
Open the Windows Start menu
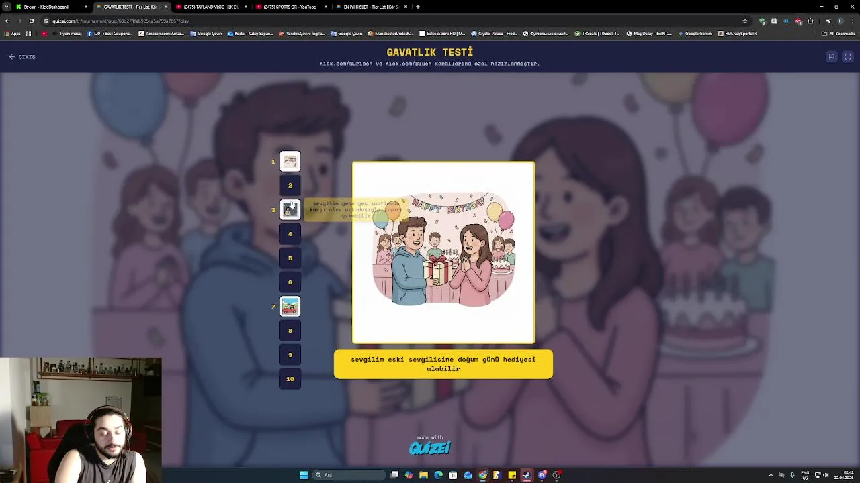[x=304, y=475]
